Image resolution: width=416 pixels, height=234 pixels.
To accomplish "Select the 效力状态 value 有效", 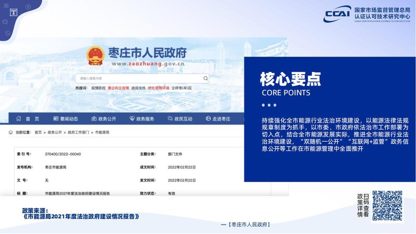I will pos(172,194).
